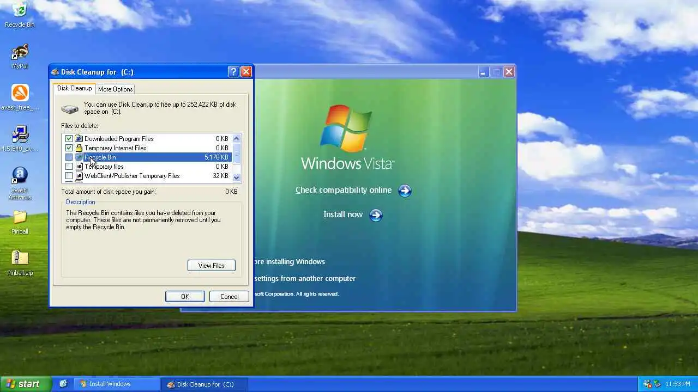Open the Start menu
This screenshot has height=392, width=698.
coord(26,384)
